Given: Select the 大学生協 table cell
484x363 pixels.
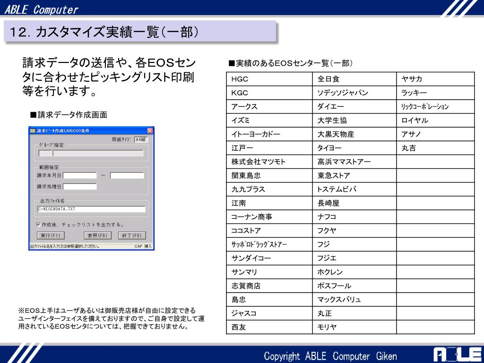Looking at the screenshot, I should point(354,121).
